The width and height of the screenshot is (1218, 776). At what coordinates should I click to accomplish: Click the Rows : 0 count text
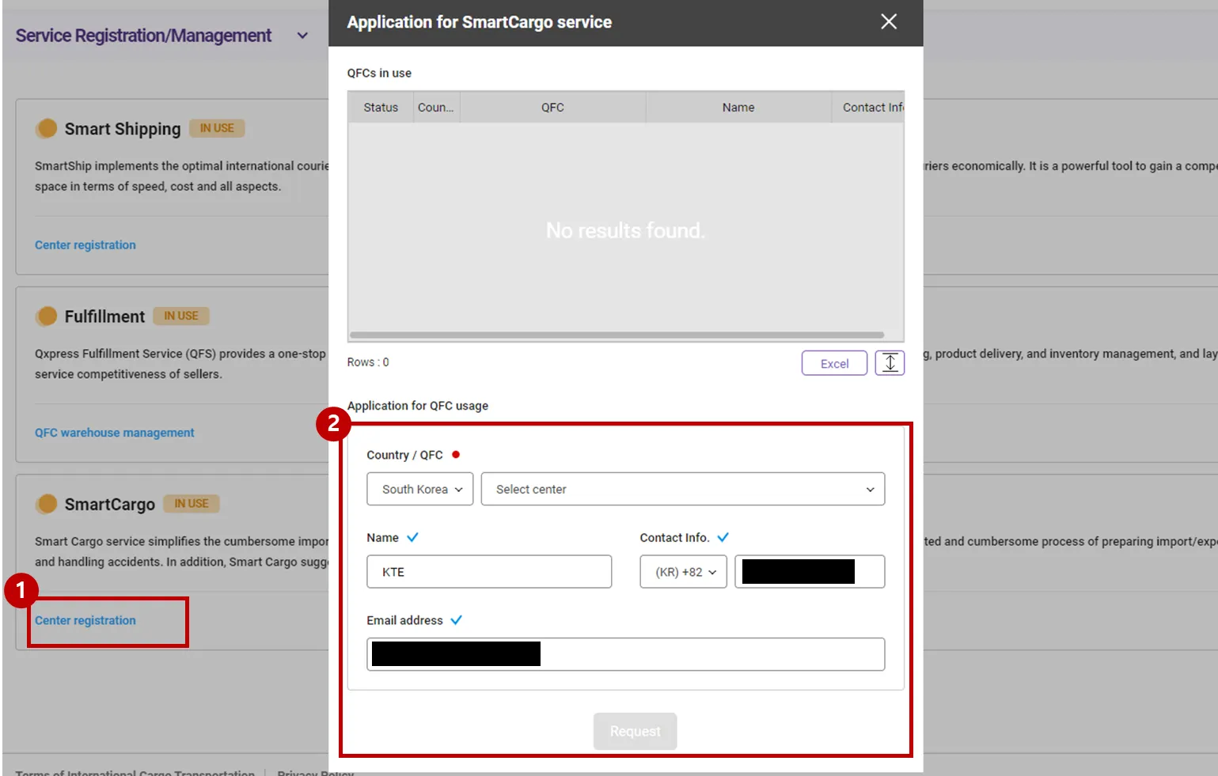(x=368, y=362)
